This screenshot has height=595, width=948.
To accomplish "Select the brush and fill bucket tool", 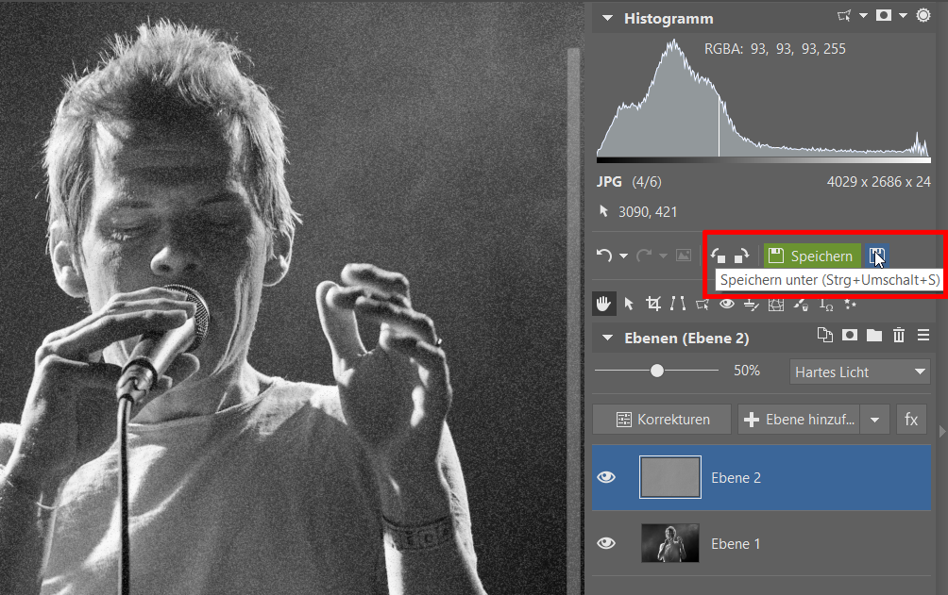I will (x=801, y=304).
